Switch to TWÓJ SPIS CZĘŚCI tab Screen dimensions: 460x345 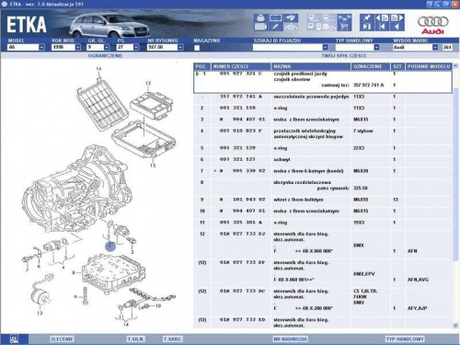click(343, 56)
